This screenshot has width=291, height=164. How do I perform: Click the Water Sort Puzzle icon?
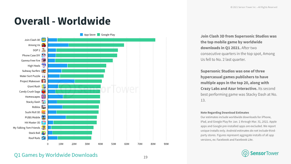click(x=44, y=76)
